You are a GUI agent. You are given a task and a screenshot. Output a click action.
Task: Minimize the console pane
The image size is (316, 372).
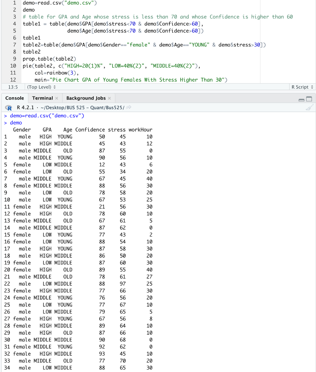(x=301, y=100)
